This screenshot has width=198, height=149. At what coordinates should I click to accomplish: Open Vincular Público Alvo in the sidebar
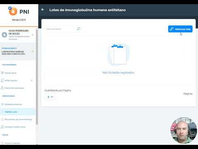(x=15, y=127)
